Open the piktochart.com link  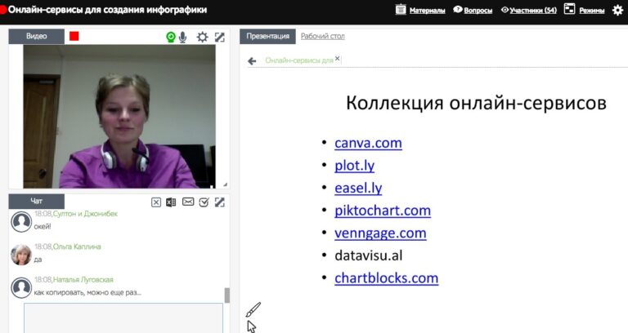coord(383,211)
